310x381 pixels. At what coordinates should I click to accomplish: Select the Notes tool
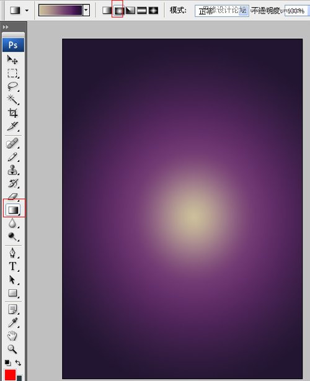12,309
